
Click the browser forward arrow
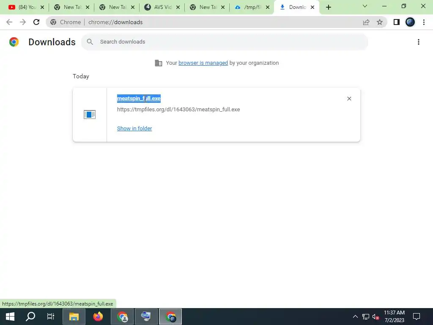23,22
